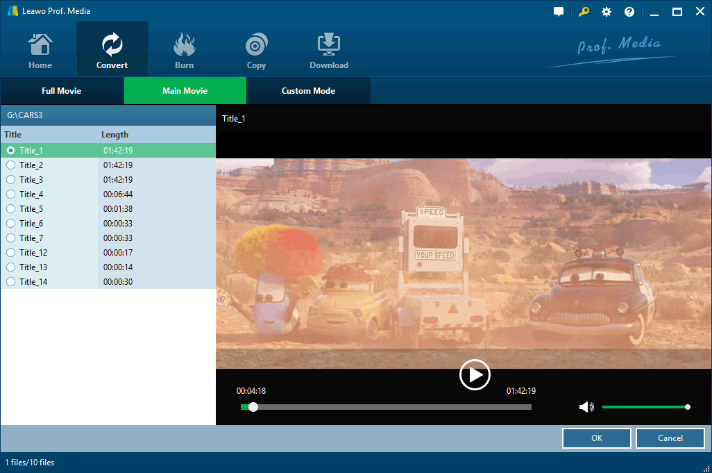Click the Title_1 preview heading

click(x=233, y=119)
